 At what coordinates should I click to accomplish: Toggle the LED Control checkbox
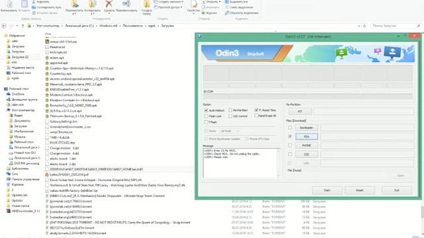pyautogui.click(x=231, y=116)
